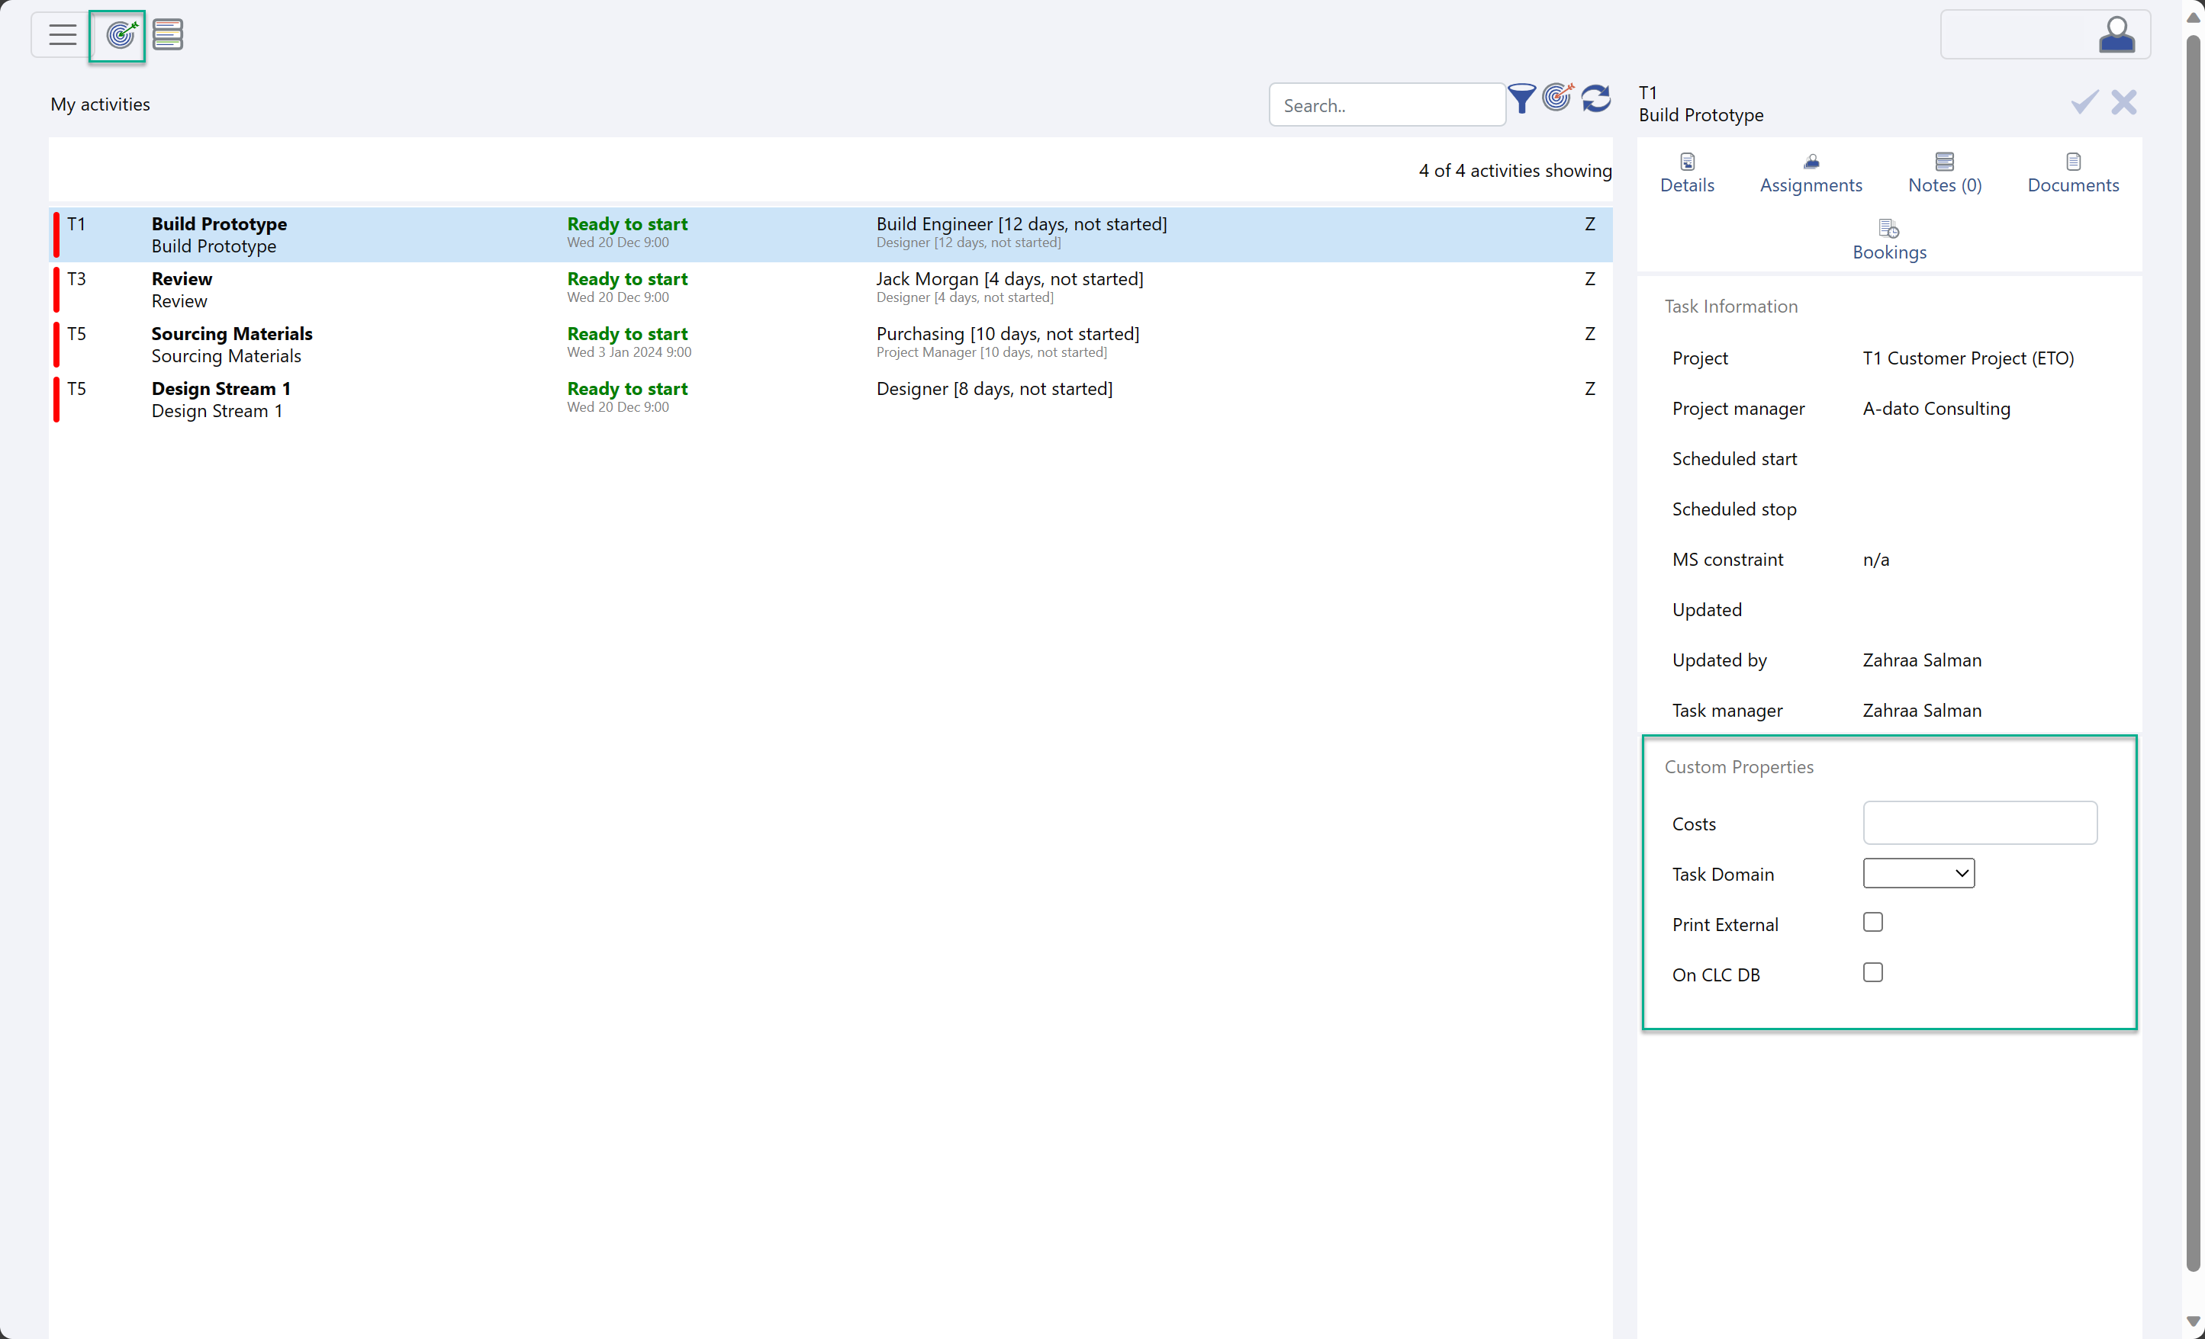Viewport: 2205px width, 1339px height.
Task: Click the T1 Customer Project (ETO) value
Action: pos(1968,358)
